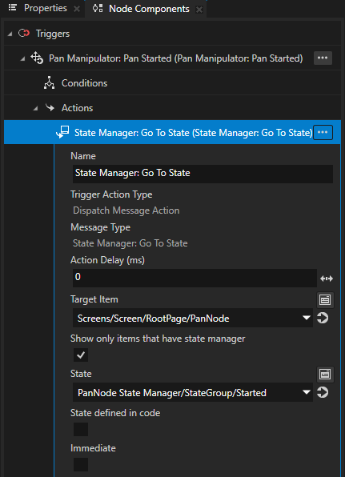Collapse the Actions section

[35, 108]
